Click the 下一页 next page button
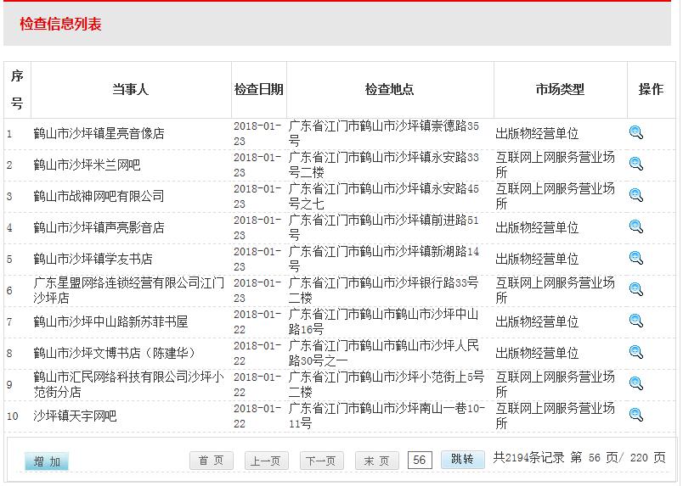 click(x=321, y=461)
